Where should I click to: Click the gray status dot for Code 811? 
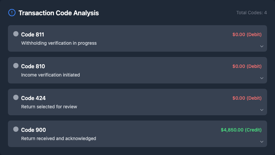click(16, 34)
